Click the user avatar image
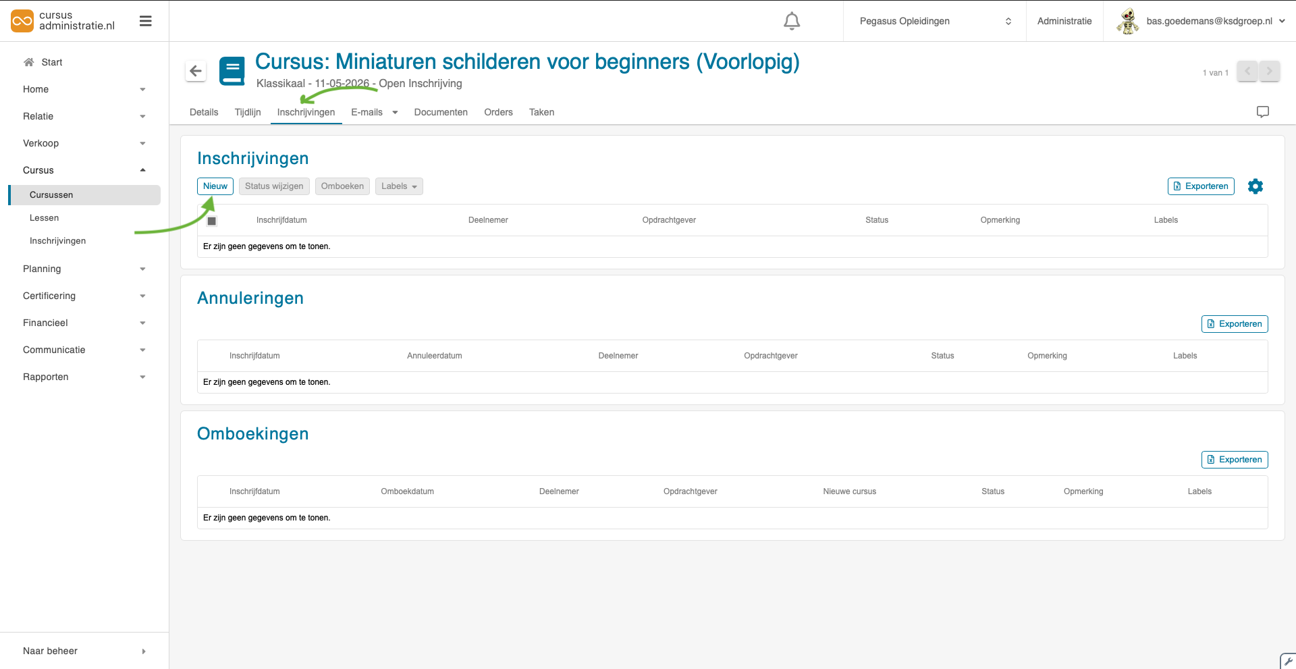The image size is (1296, 669). tap(1127, 21)
